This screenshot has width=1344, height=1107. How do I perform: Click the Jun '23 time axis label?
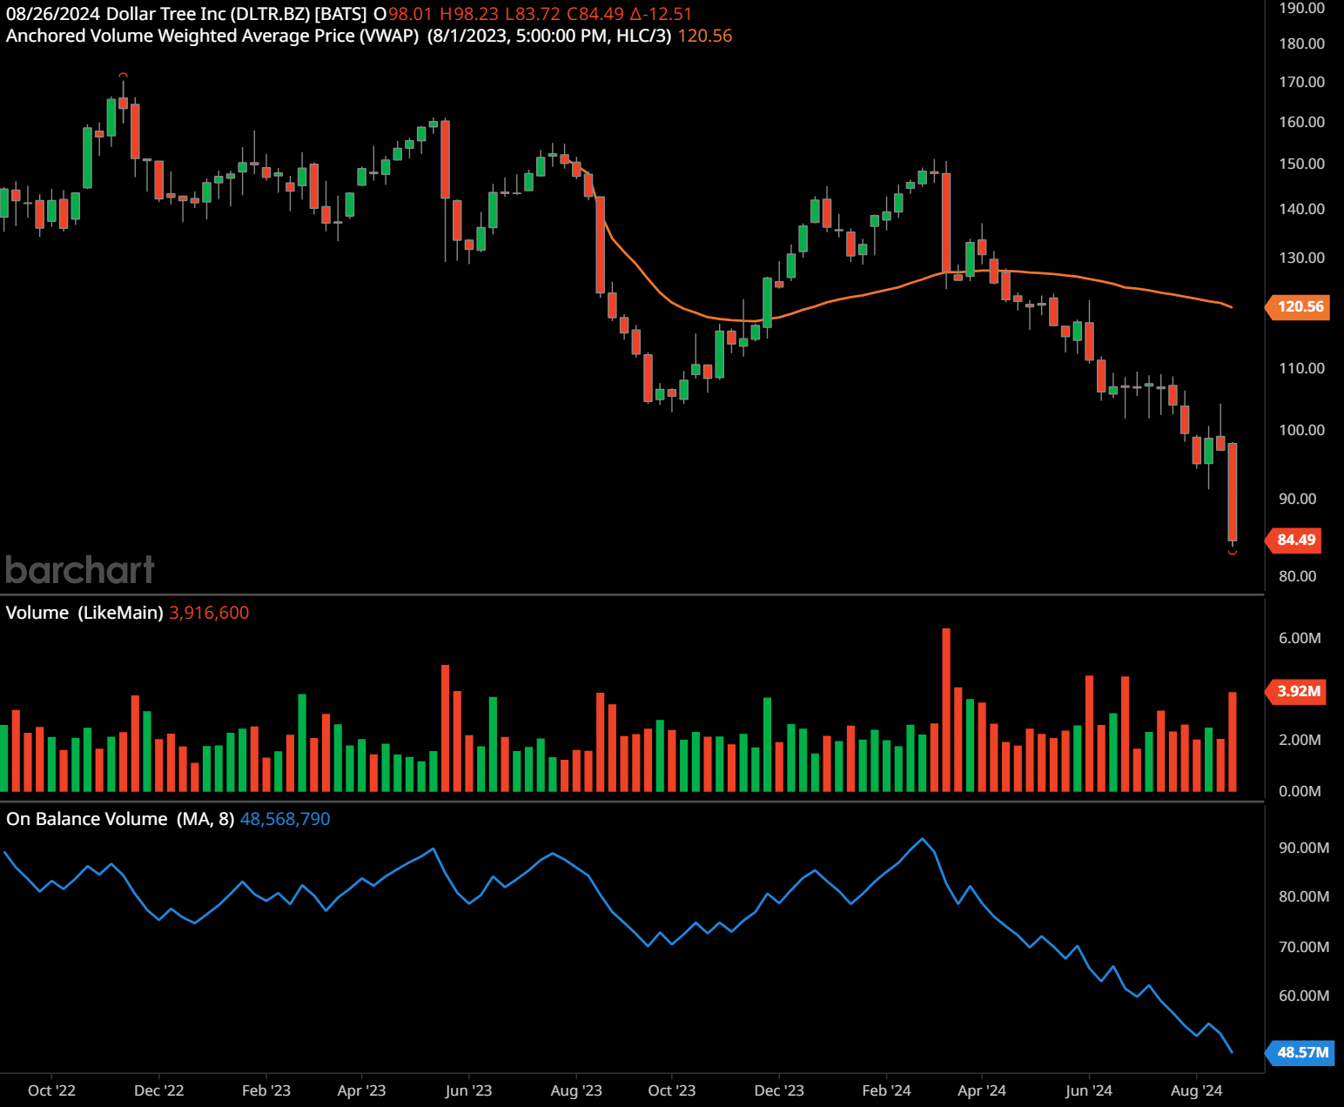[468, 1090]
